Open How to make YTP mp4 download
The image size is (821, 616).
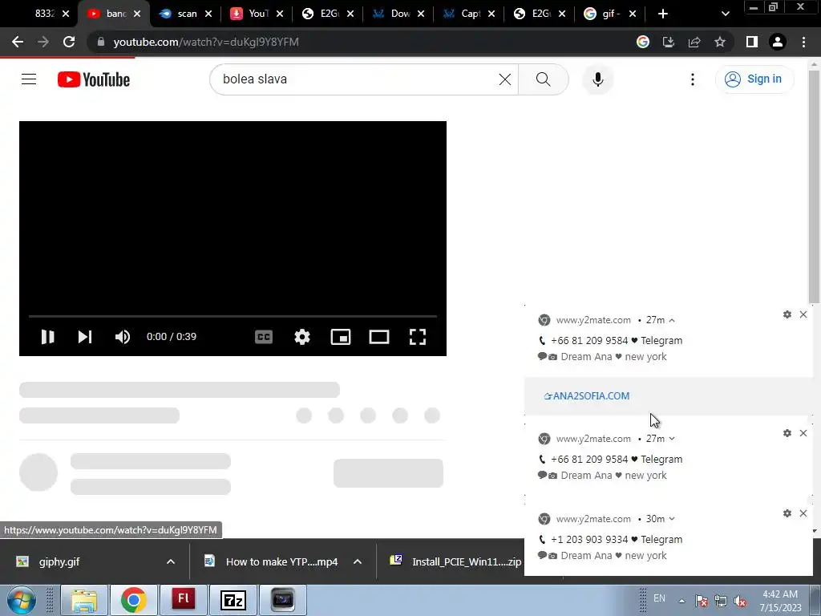coord(281,562)
